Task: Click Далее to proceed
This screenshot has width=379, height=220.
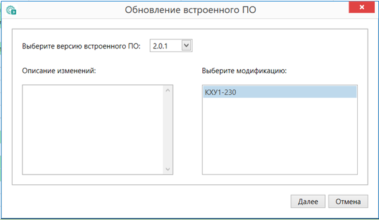Action: [x=308, y=201]
